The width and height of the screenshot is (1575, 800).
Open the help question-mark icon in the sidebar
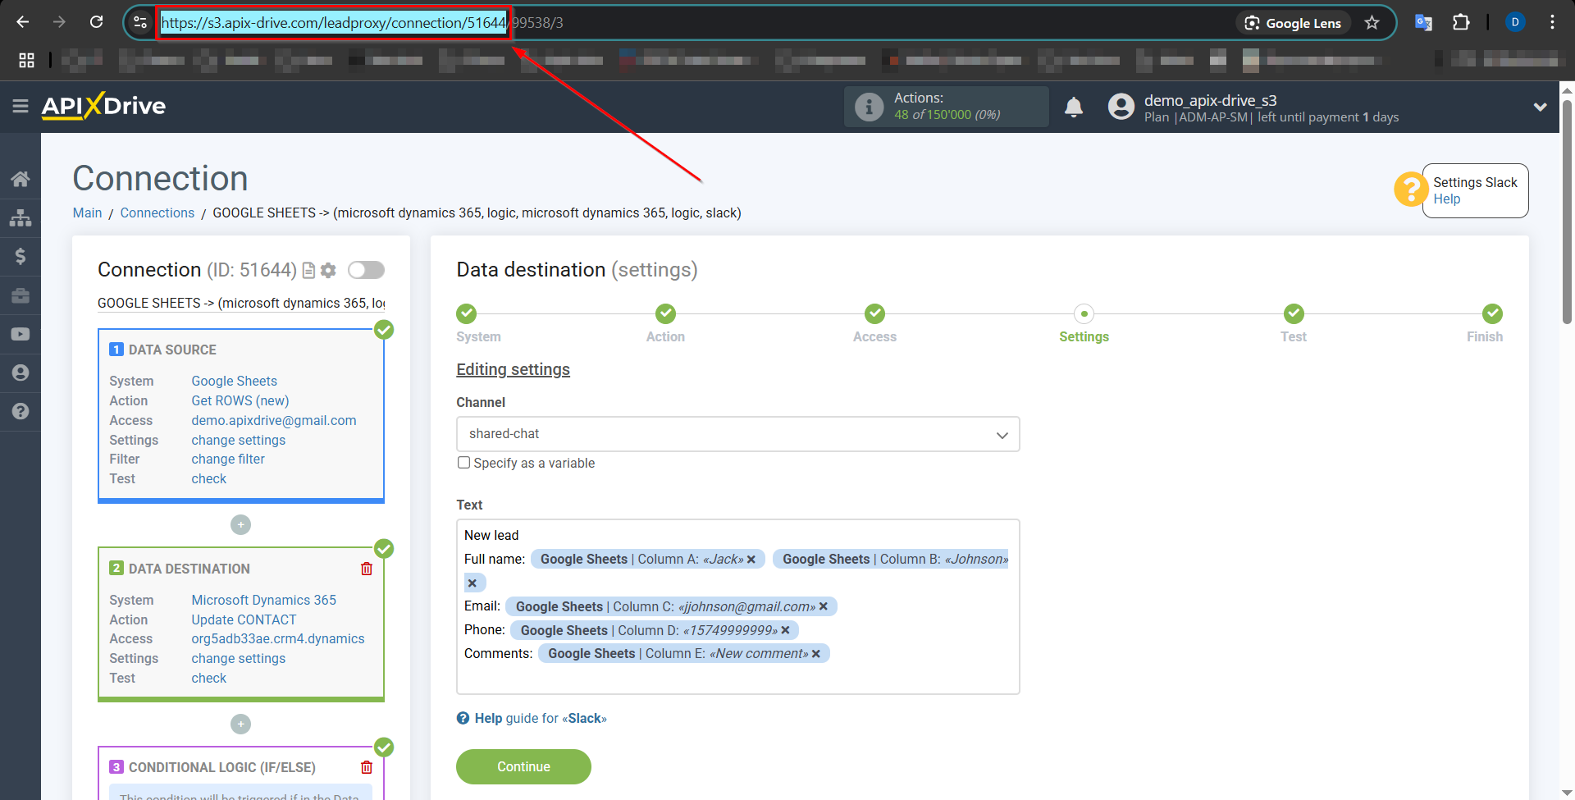click(21, 411)
